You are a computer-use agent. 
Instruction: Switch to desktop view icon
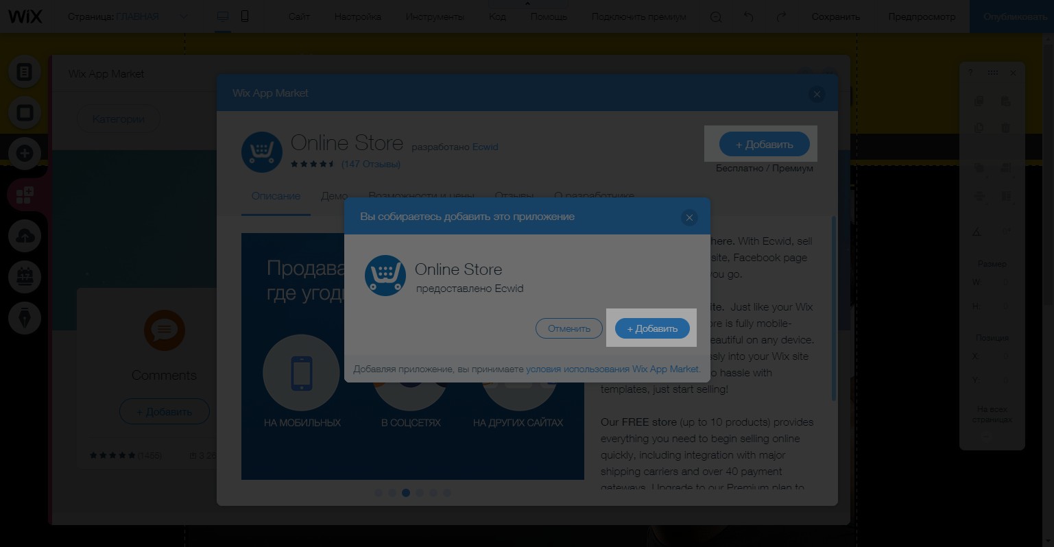click(222, 16)
